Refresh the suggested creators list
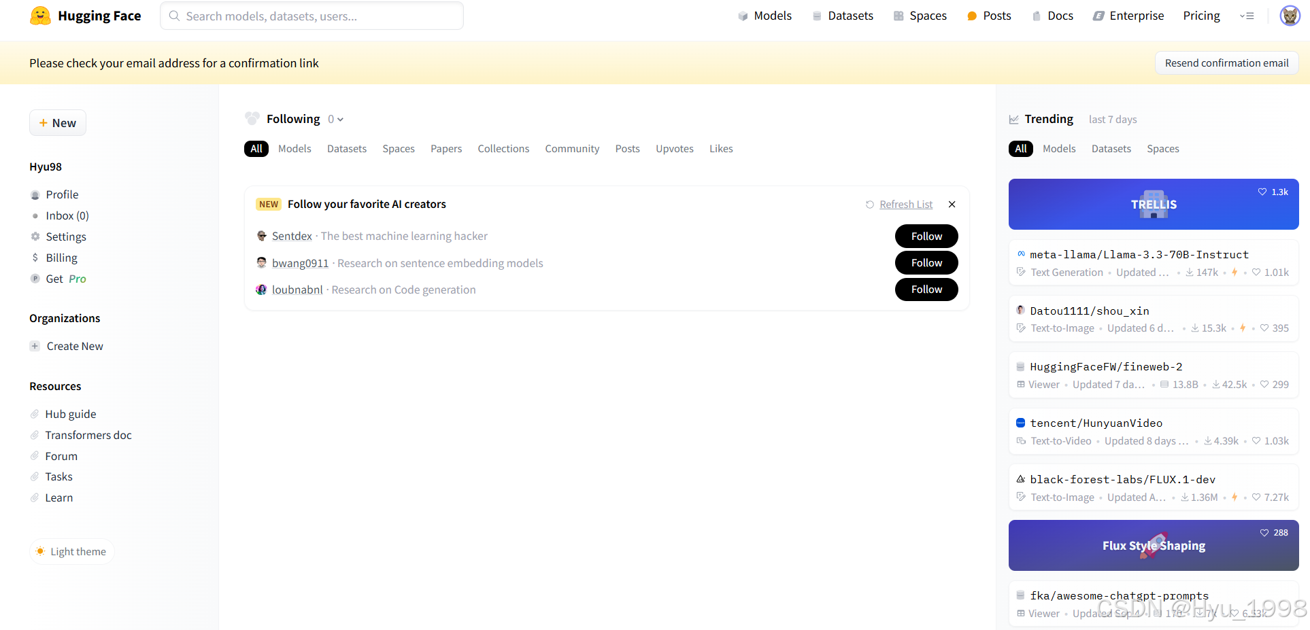Screen dimensions: 1310x630 (x=899, y=205)
